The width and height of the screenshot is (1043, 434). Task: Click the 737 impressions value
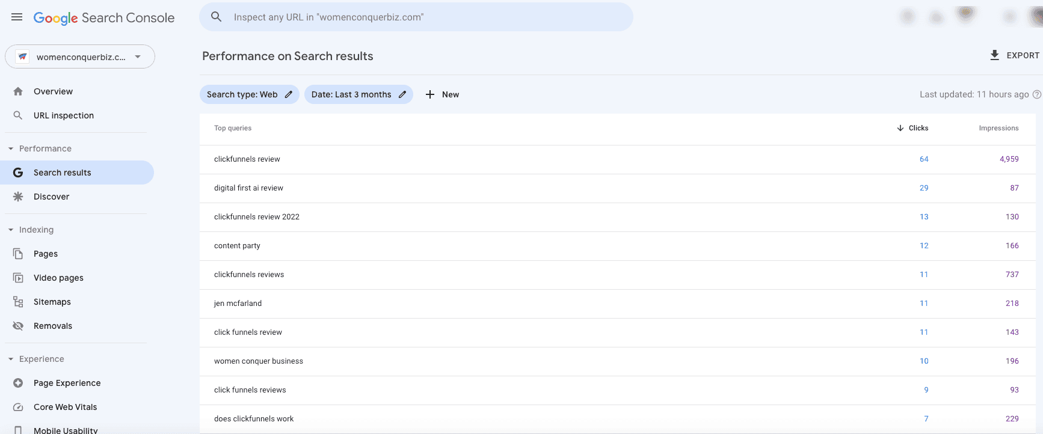tap(1012, 275)
